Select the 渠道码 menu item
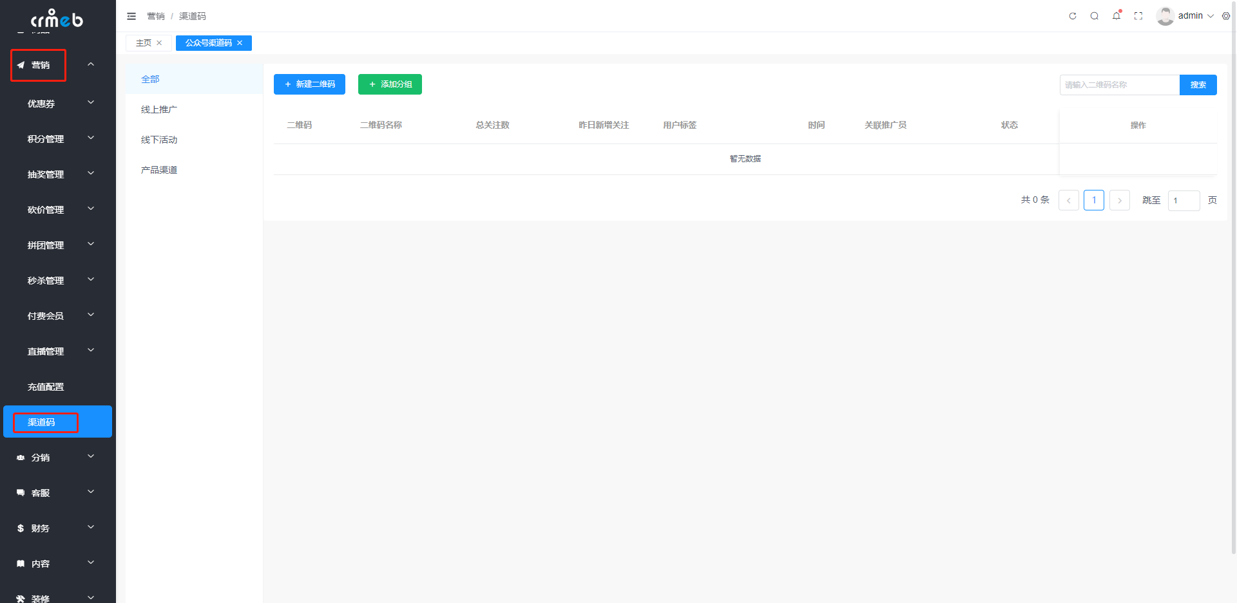1237x603 pixels. coord(58,422)
